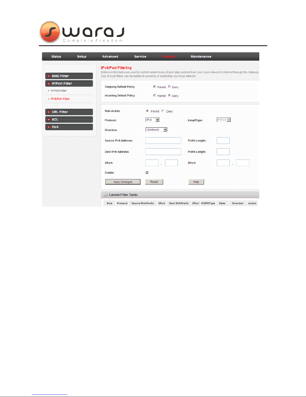Open the Icmp6Type PING6 dropdown
The width and height of the screenshot is (306, 397).
(x=224, y=120)
